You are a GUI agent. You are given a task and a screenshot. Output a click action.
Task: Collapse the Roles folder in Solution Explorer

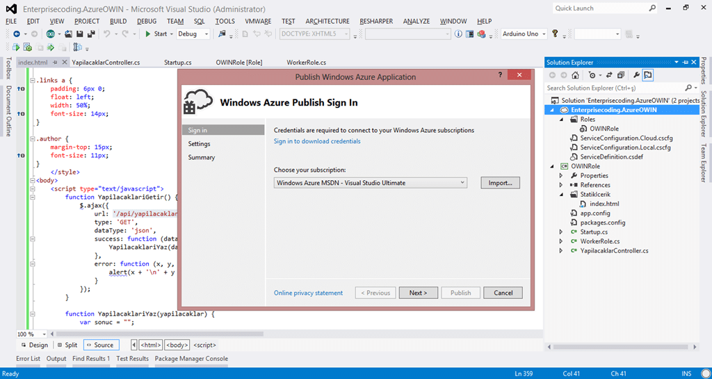(561, 120)
